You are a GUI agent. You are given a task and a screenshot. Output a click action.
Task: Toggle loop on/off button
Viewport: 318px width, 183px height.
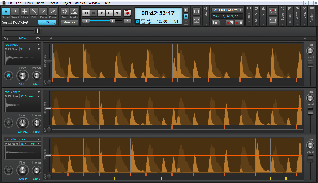pyautogui.click(x=196, y=11)
